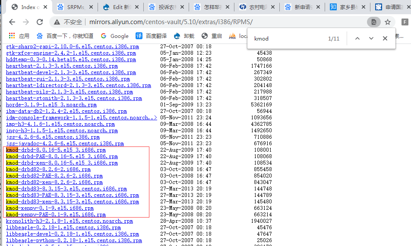The height and width of the screenshot is (246, 411).
Task: Open libbeagle-python-0.2.18-1 rpm link
Action: (74, 240)
